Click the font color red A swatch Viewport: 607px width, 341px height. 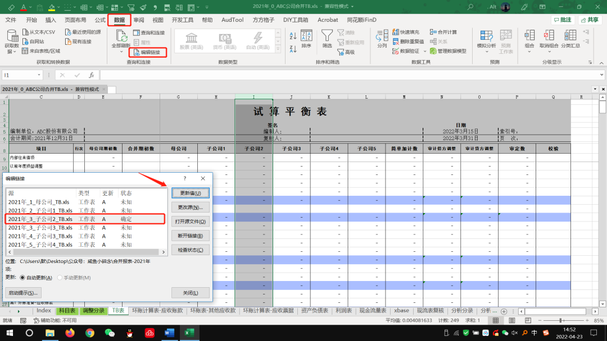(24, 7)
